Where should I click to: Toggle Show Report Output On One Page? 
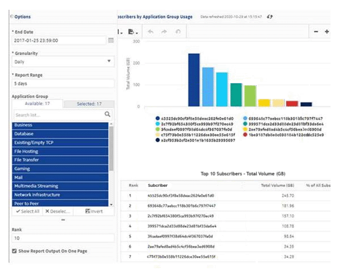(x=14, y=251)
